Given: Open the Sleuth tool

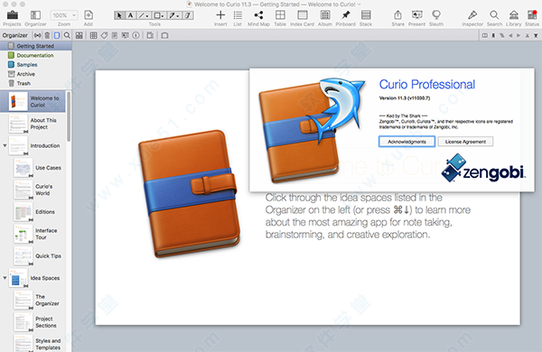Looking at the screenshot, I should coord(436,18).
